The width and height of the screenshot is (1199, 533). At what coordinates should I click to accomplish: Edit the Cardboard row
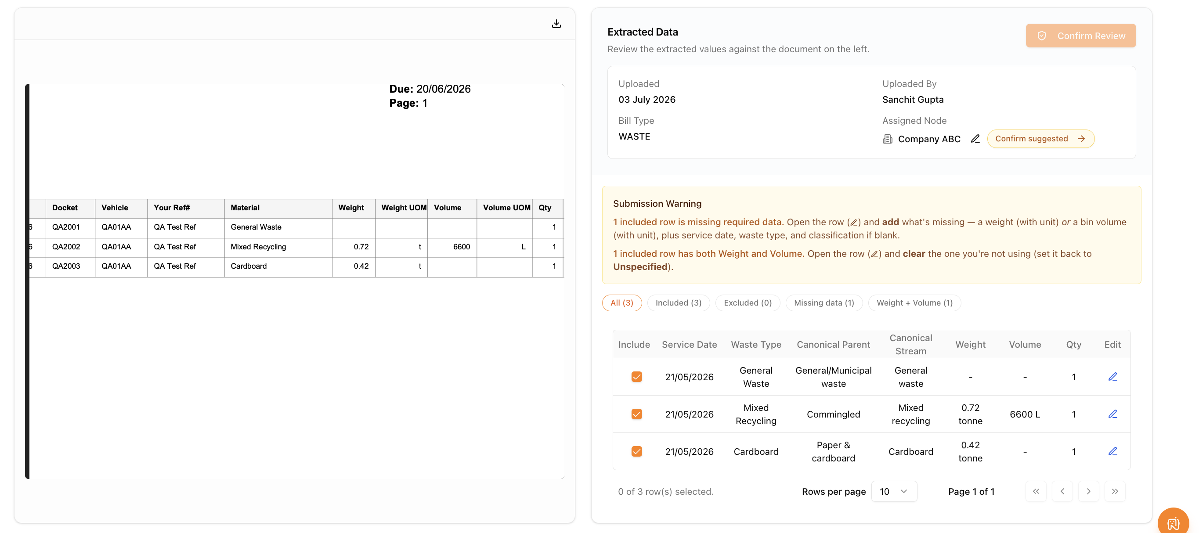pyautogui.click(x=1112, y=451)
